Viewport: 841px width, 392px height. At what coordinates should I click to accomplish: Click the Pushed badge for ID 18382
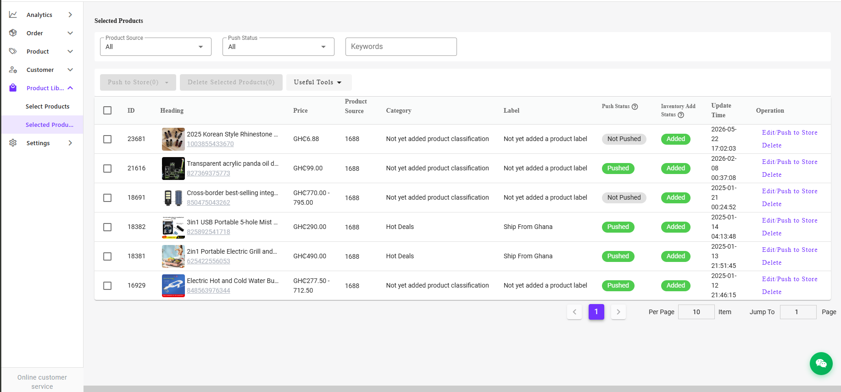618,227
